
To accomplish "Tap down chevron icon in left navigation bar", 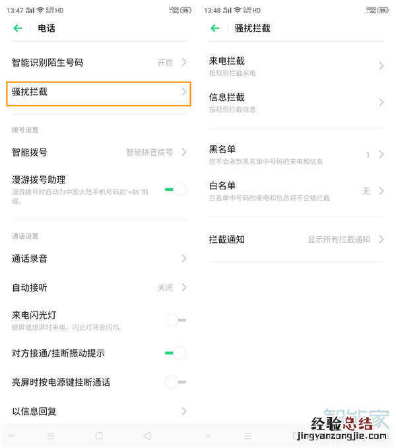I will click(11, 436).
